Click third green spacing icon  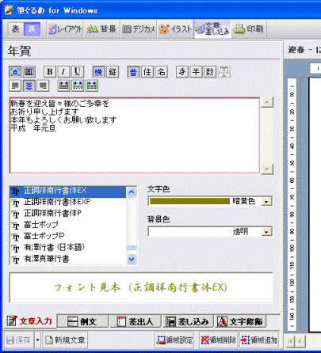[92, 85]
